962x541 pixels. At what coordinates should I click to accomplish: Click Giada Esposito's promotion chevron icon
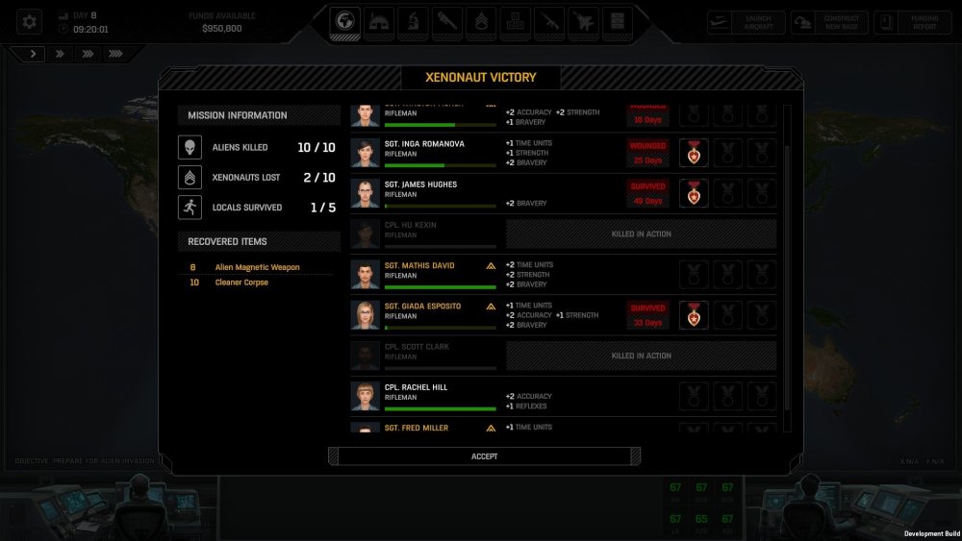491,307
